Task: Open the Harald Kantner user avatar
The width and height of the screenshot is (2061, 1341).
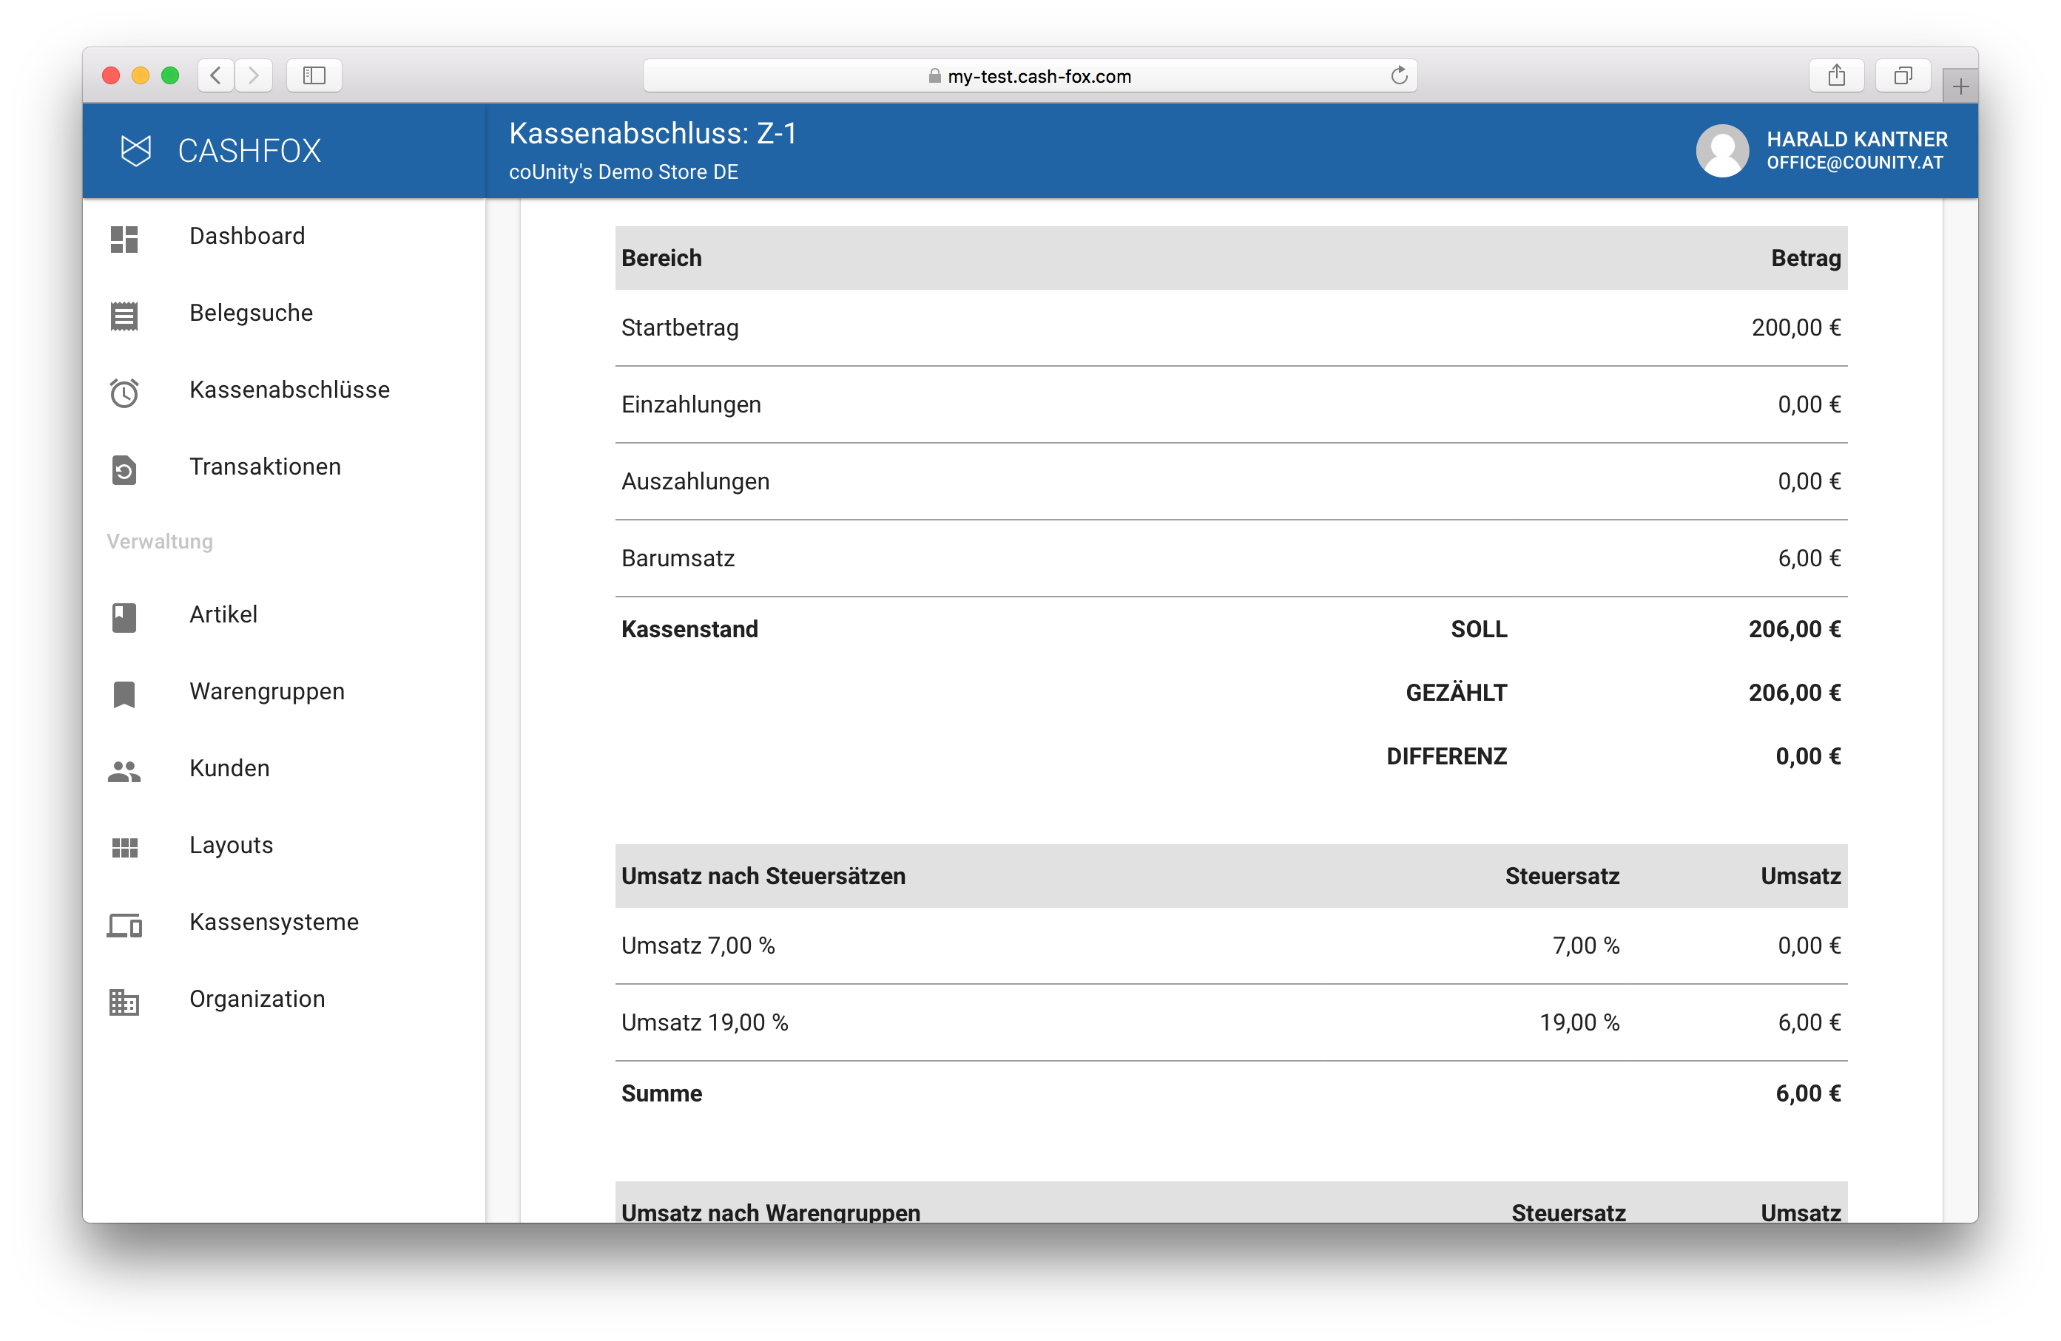Action: pyautogui.click(x=1721, y=151)
